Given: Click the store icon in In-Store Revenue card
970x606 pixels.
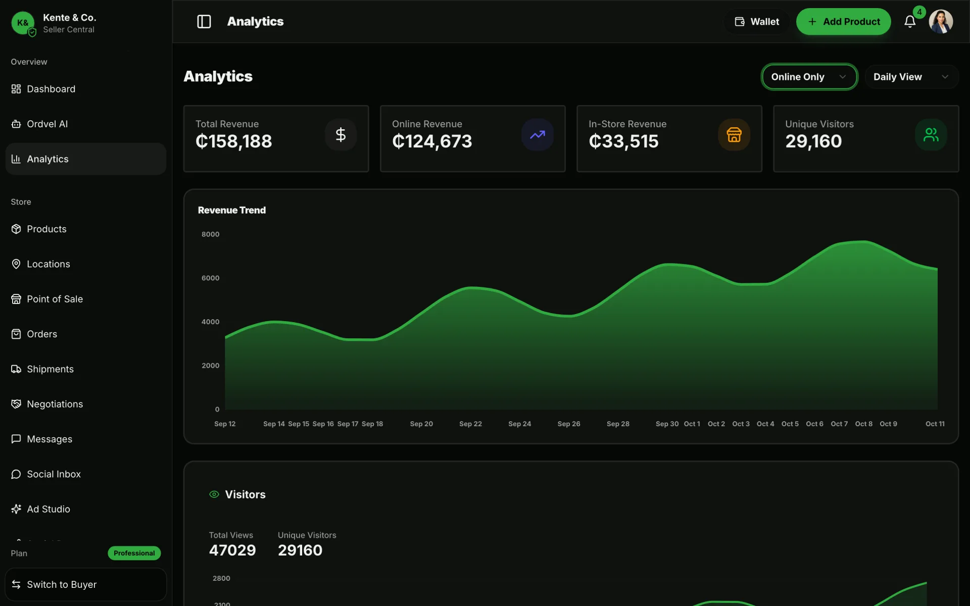Looking at the screenshot, I should (x=734, y=135).
